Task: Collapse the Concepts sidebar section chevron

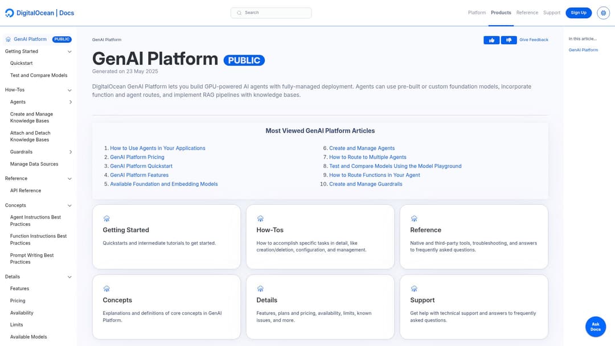Action: 69,205
